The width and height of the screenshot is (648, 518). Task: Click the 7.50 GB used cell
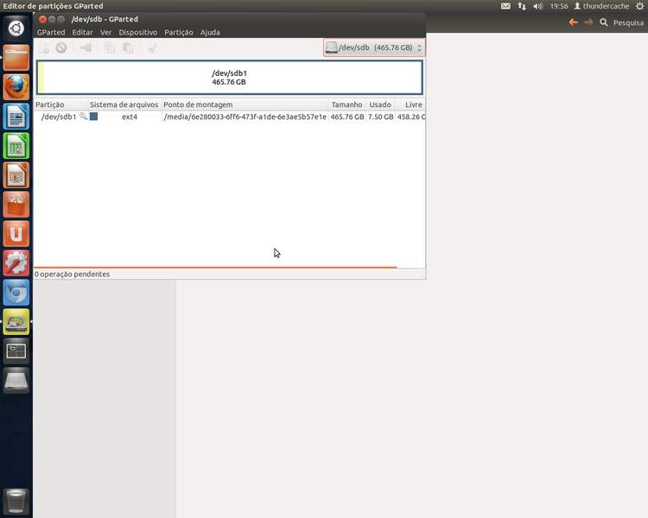[x=381, y=117]
